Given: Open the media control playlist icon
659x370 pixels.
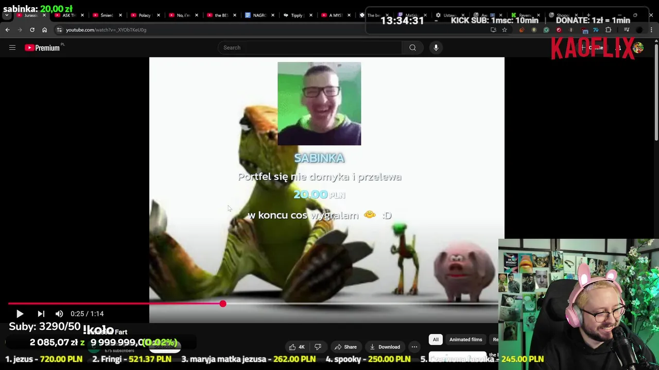Looking at the screenshot, I should [x=627, y=30].
